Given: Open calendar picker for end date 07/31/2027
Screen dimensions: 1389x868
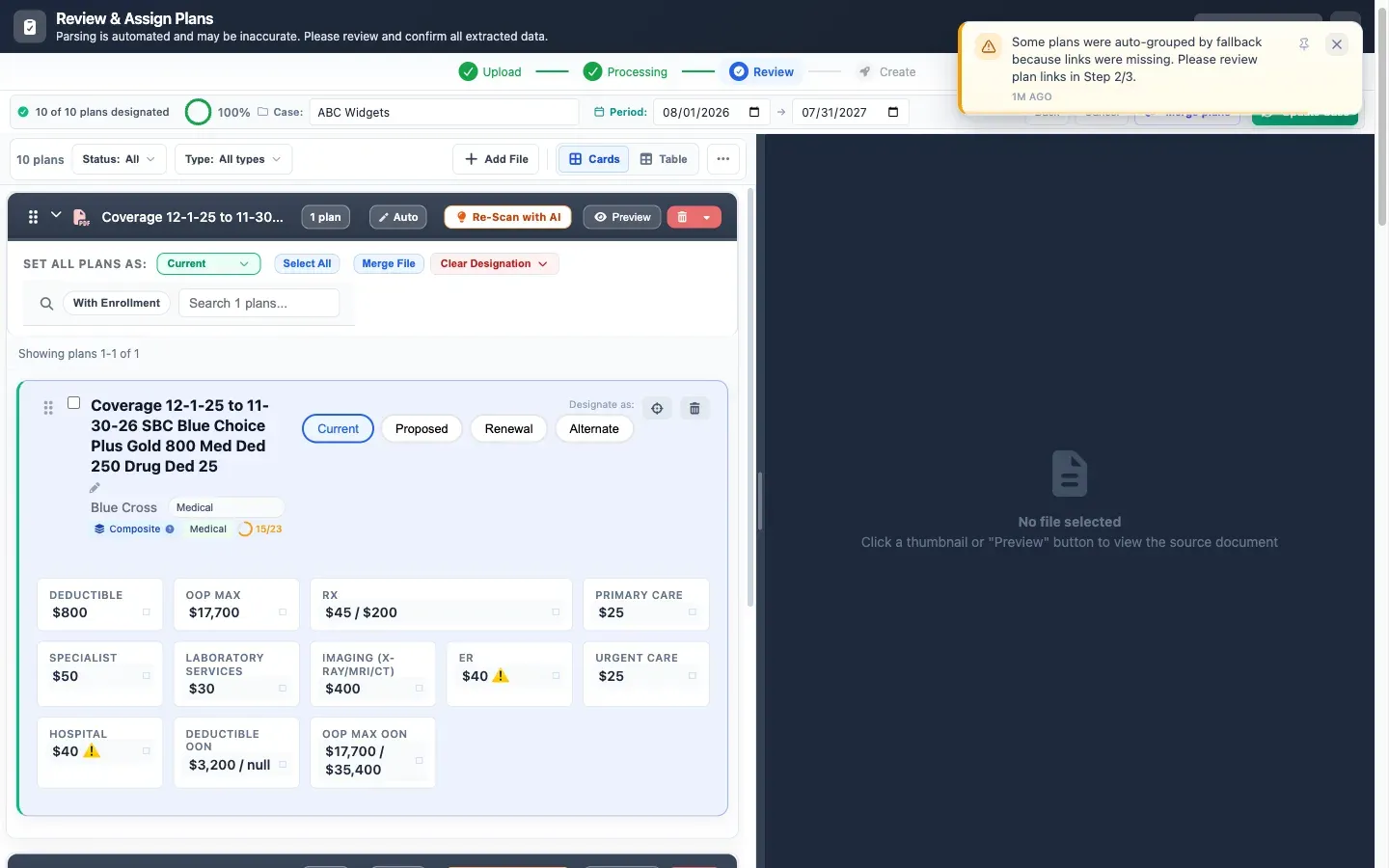Looking at the screenshot, I should pos(893,112).
